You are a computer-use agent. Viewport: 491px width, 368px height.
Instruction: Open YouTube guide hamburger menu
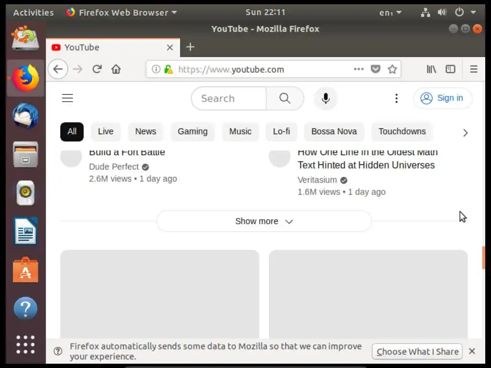67,98
